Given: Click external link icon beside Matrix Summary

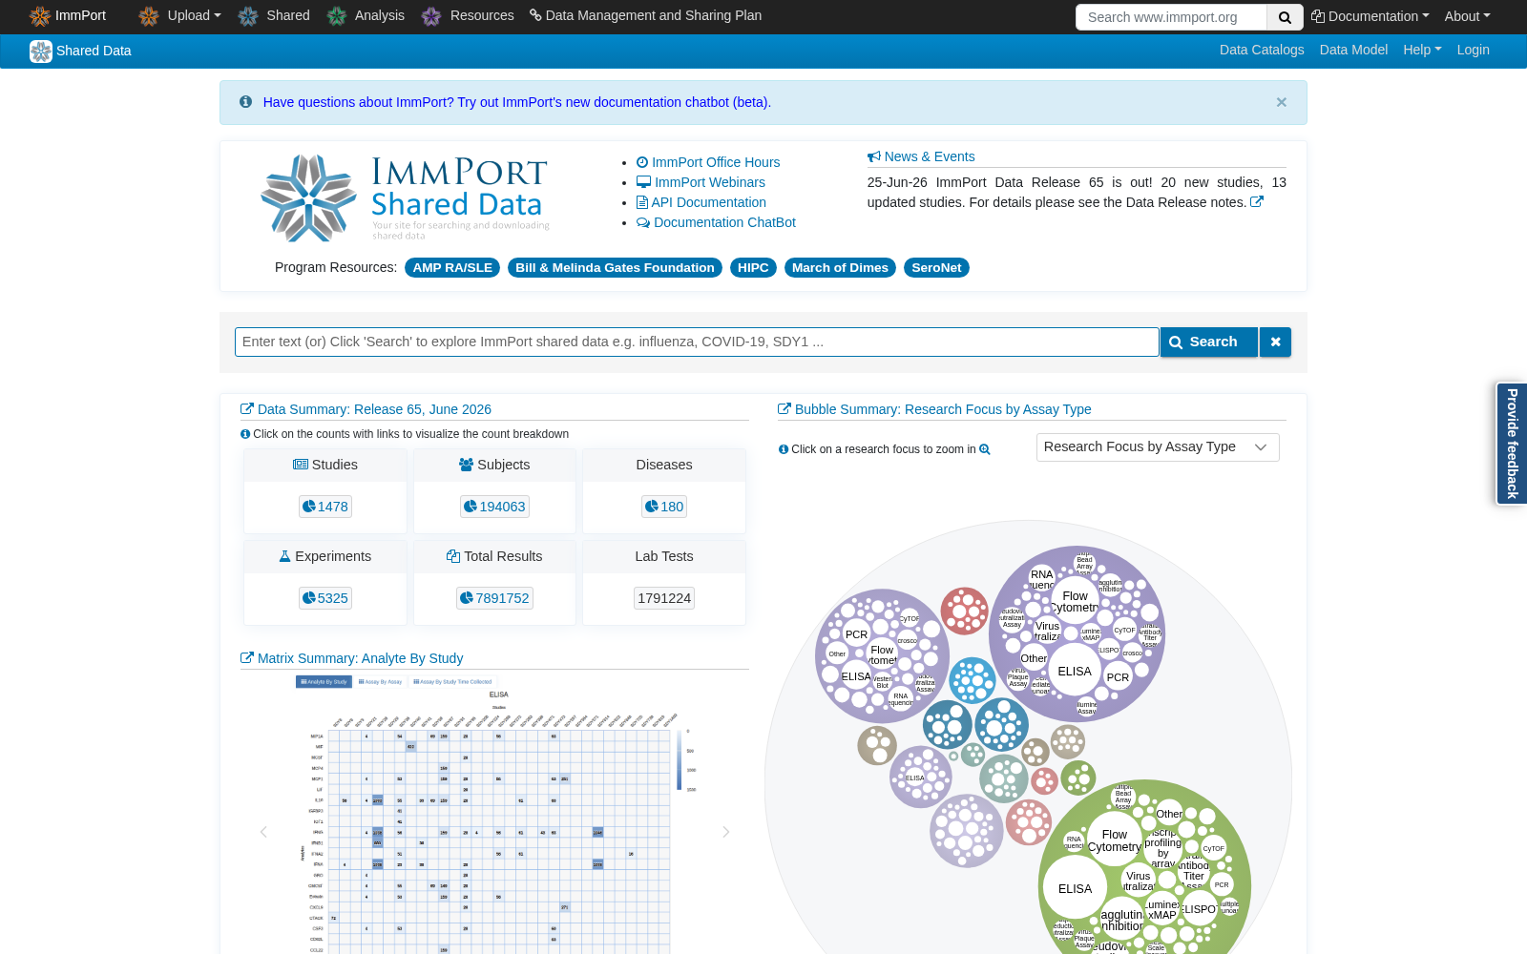Looking at the screenshot, I should pos(247,658).
